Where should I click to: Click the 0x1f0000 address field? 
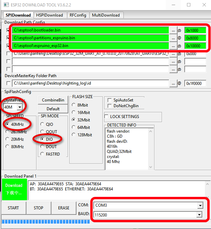tap(195, 84)
